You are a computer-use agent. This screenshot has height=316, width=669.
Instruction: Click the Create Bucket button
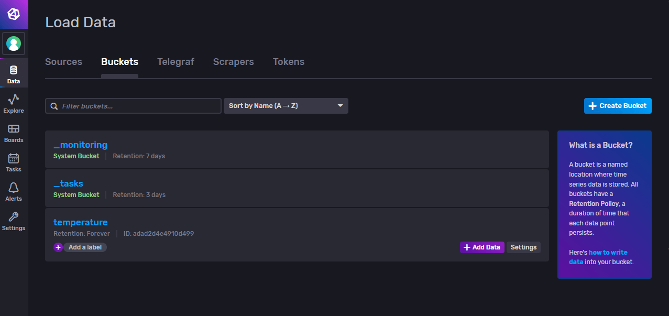click(x=618, y=105)
